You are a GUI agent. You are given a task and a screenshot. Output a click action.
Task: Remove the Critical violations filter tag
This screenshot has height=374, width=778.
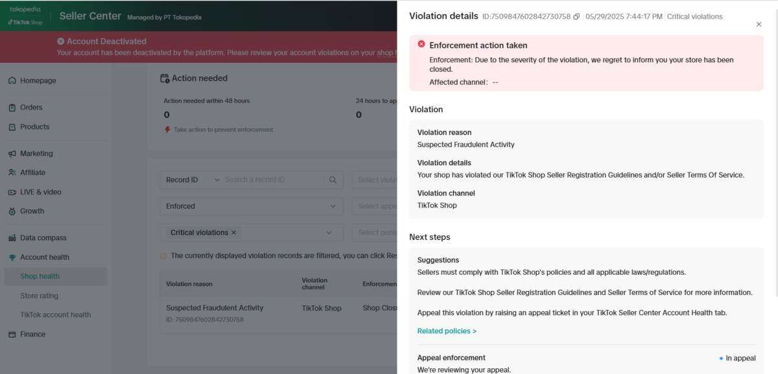233,233
